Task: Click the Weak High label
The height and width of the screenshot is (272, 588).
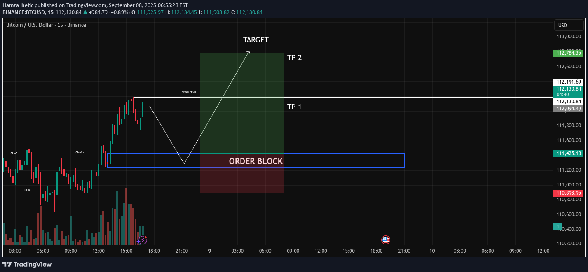Action: point(189,92)
